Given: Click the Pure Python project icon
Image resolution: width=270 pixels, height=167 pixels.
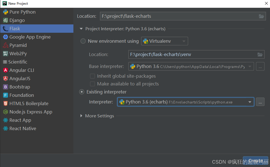Looking at the screenshot, I should click(x=6, y=12).
